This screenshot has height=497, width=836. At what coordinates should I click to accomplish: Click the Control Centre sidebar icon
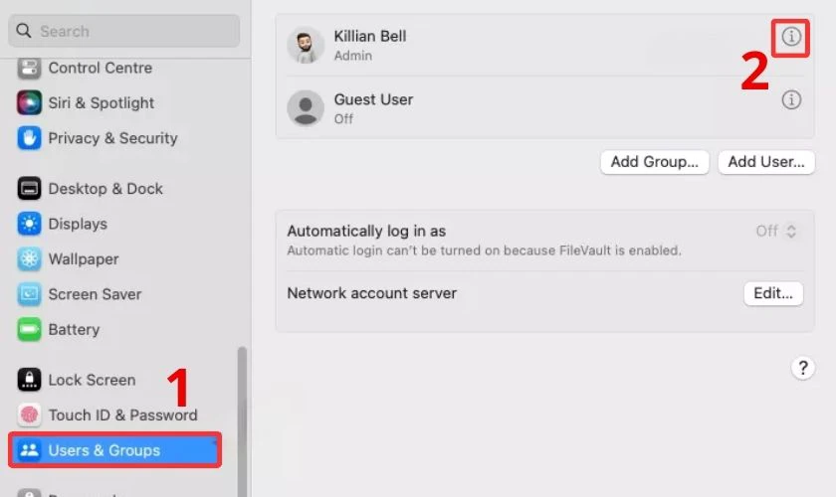(29, 69)
